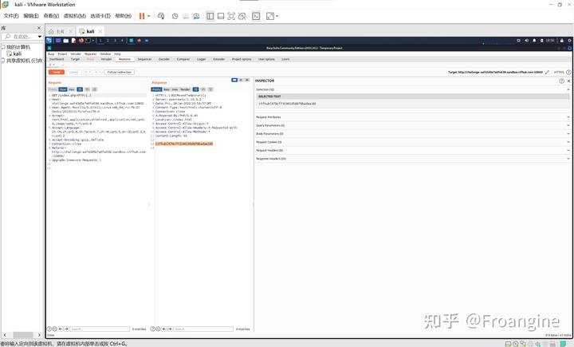The height and width of the screenshot is (347, 574).
Task: Enter full screen mode icon
Action: pos(231,16)
